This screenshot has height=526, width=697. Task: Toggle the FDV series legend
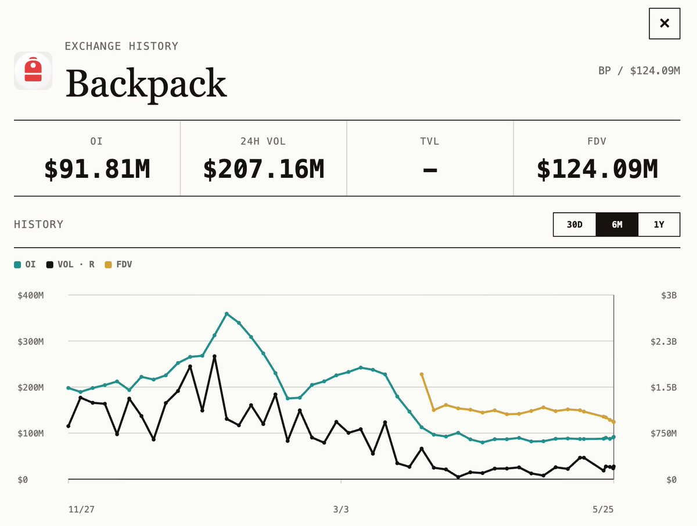(x=118, y=264)
